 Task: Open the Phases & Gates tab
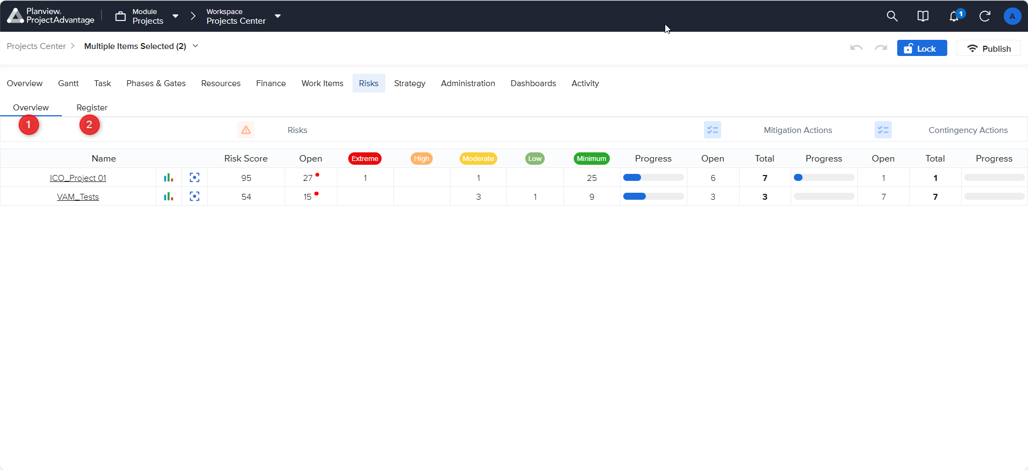[x=156, y=83]
